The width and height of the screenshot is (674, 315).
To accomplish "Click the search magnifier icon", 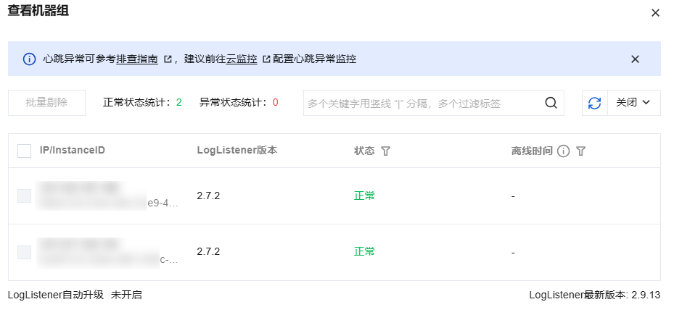I will pos(551,103).
